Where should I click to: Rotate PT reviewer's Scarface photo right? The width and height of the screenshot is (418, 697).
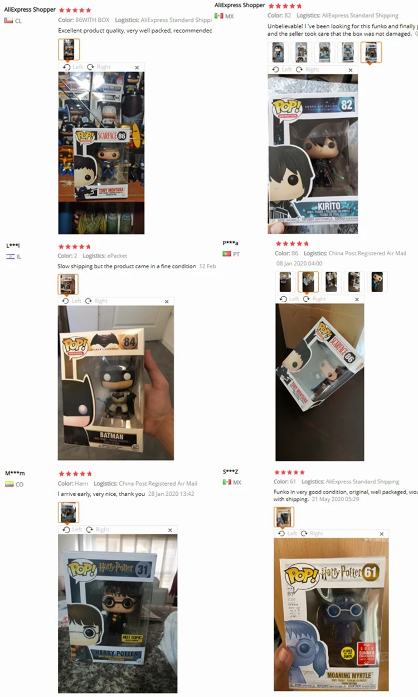pyautogui.click(x=314, y=299)
